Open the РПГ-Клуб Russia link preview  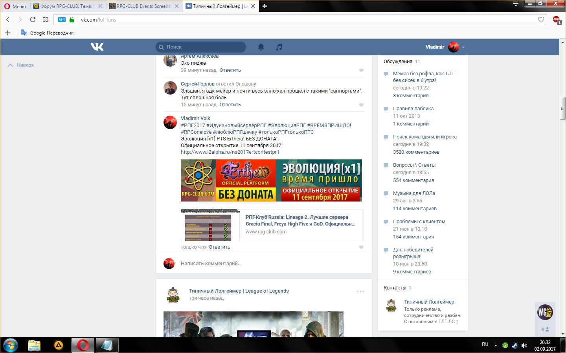tap(272, 225)
